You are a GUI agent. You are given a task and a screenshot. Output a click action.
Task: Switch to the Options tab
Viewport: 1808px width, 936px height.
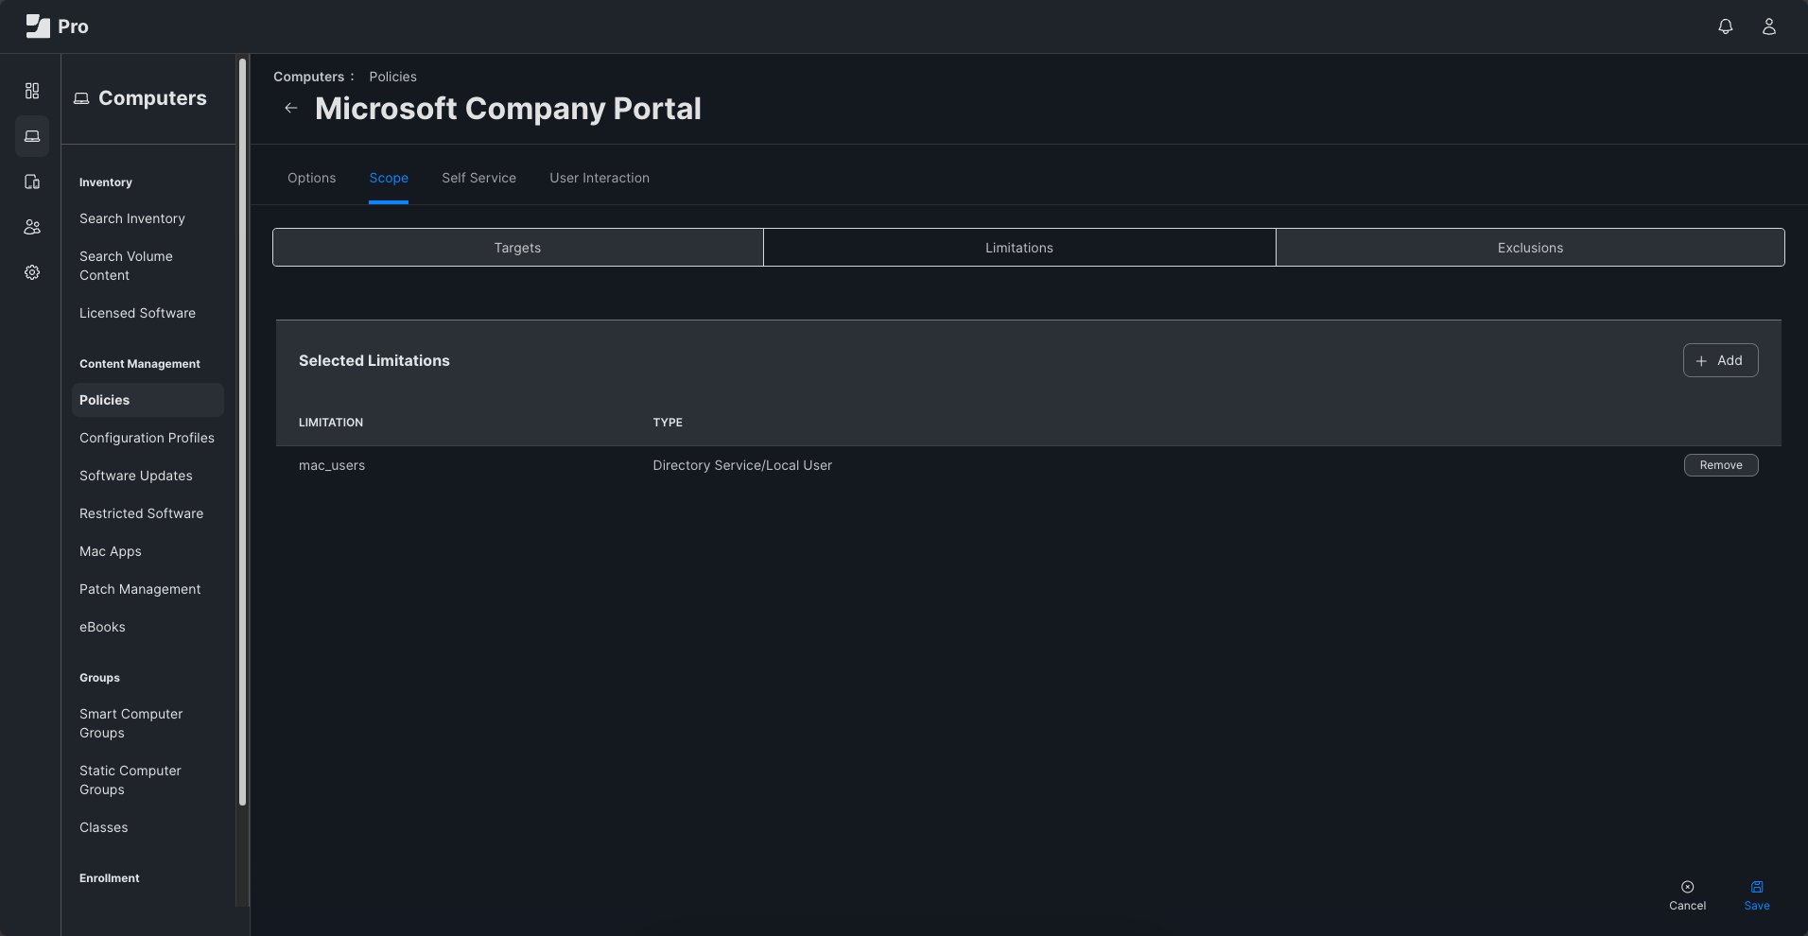[x=311, y=178]
